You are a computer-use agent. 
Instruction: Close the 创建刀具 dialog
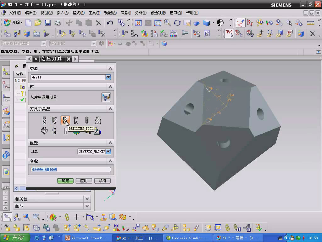click(x=69, y=59)
